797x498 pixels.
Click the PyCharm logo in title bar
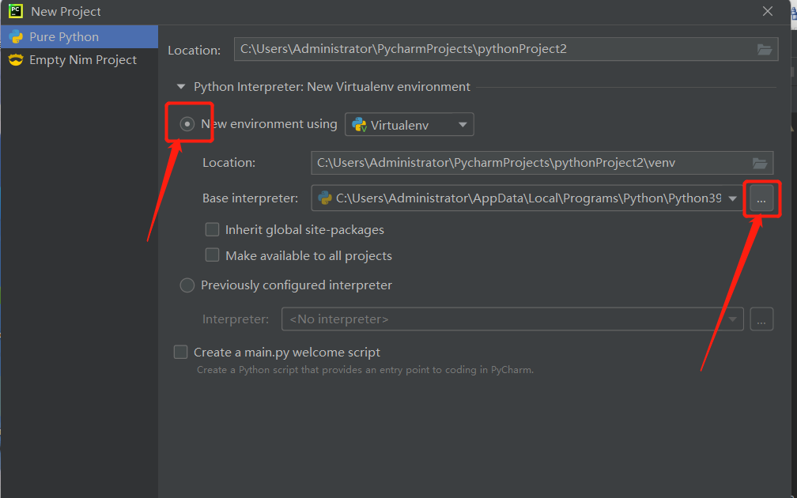[x=15, y=11]
